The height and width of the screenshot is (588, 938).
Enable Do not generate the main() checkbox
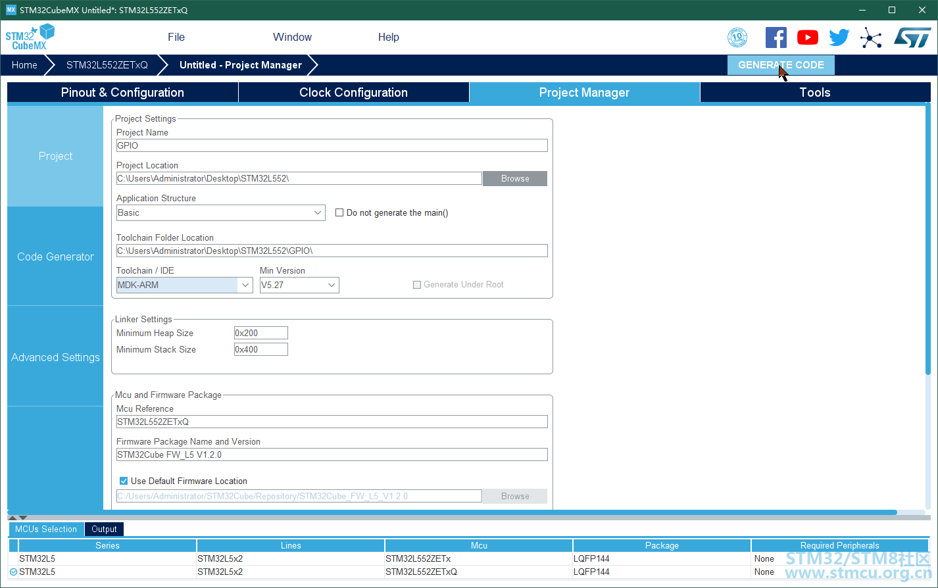pyautogui.click(x=339, y=212)
